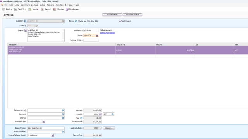Open the Date calendar dropdown
The height and width of the screenshot is (139, 248).
(97, 36)
